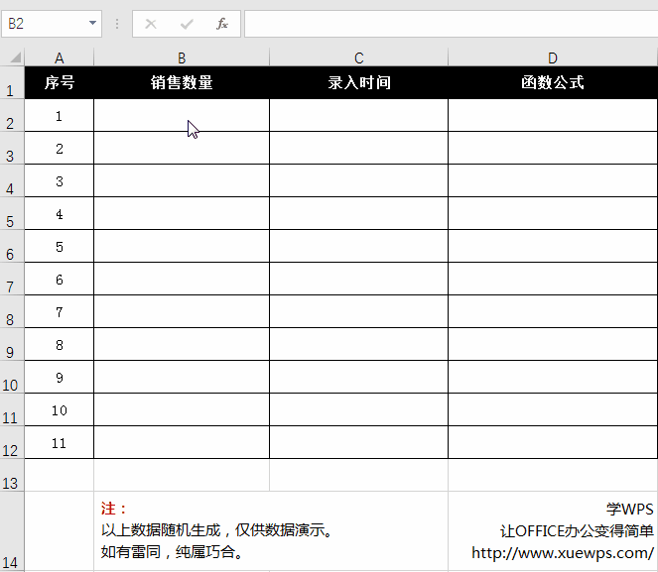Select column C header
Image resolution: width=658 pixels, height=572 pixels.
click(358, 57)
